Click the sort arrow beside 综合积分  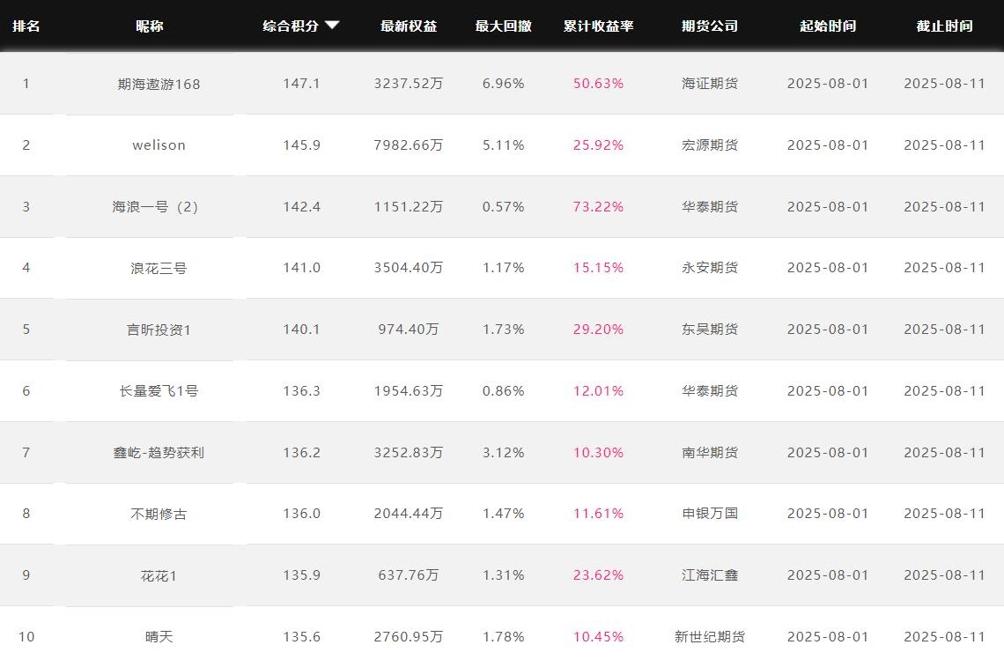click(332, 26)
